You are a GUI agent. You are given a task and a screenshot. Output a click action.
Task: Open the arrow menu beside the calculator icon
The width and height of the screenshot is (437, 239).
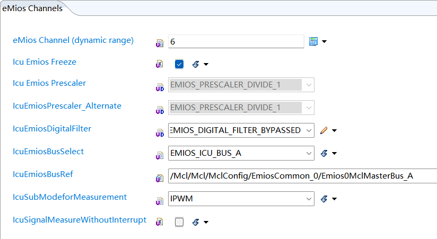click(324, 41)
